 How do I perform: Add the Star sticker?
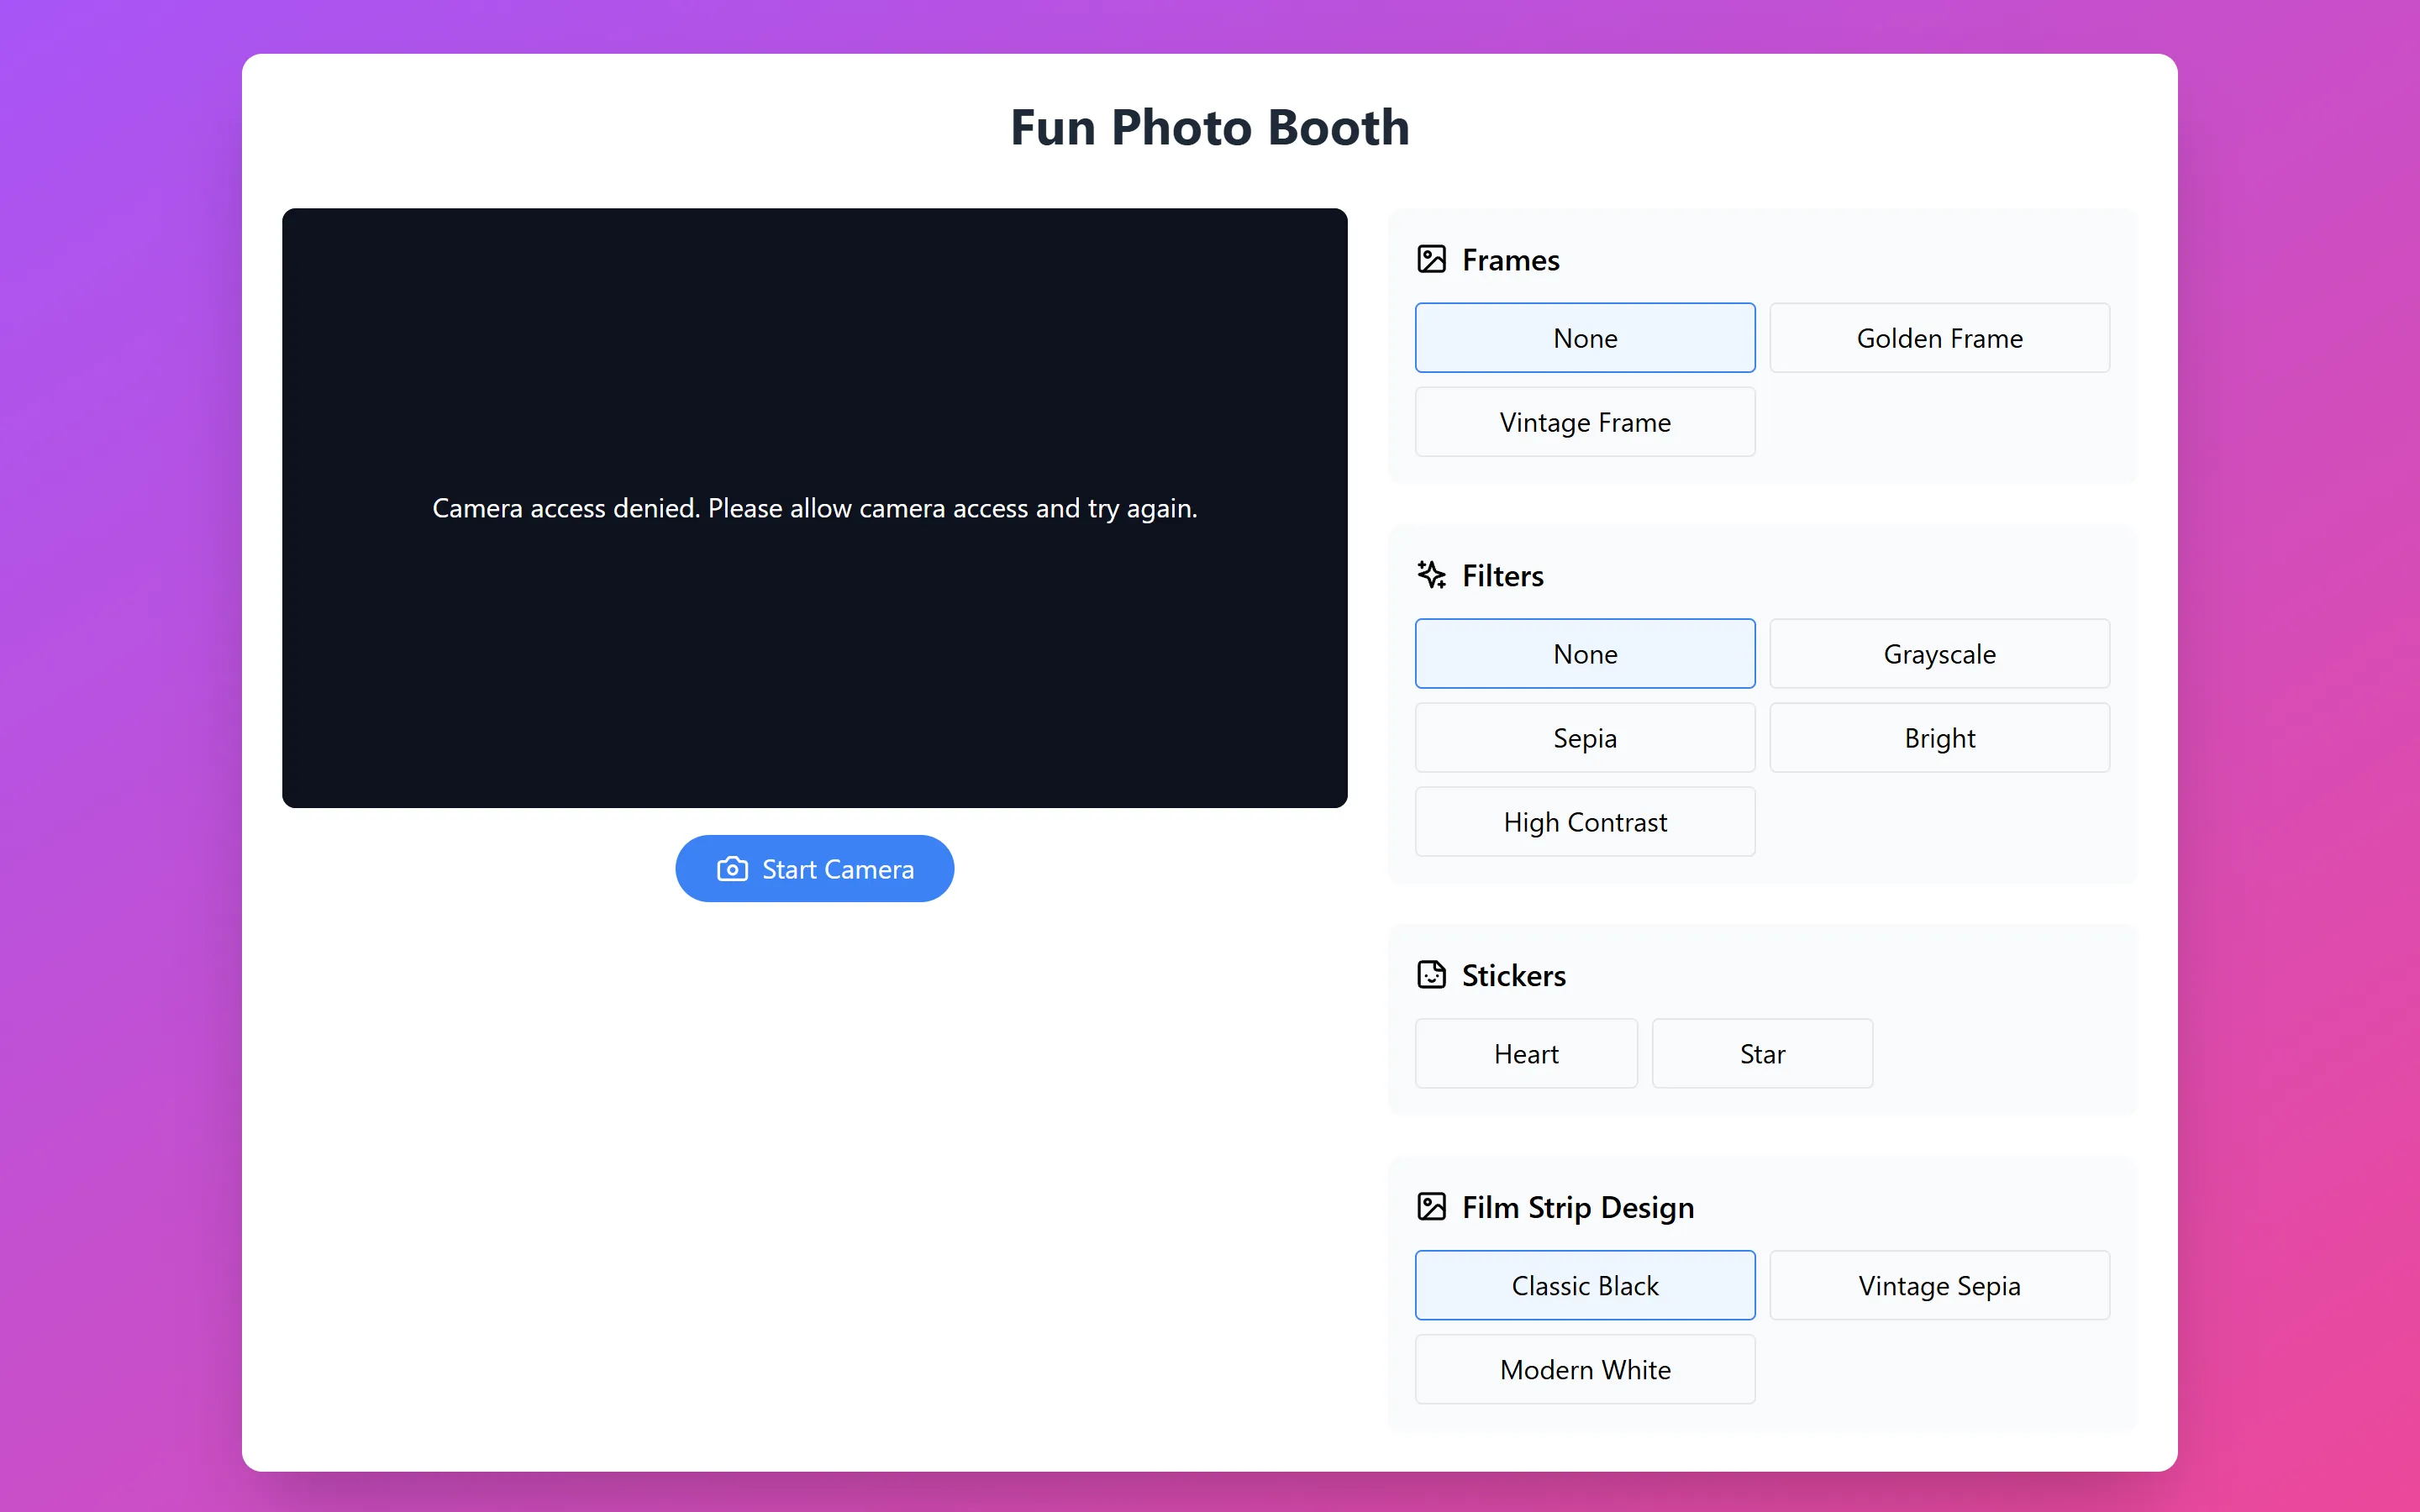pos(1762,1054)
